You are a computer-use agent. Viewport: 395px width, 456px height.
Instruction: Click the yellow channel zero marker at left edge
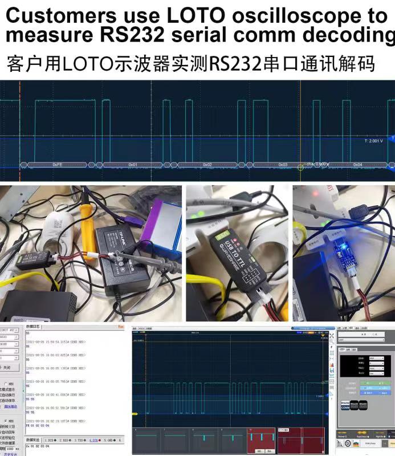tap(135, 414)
